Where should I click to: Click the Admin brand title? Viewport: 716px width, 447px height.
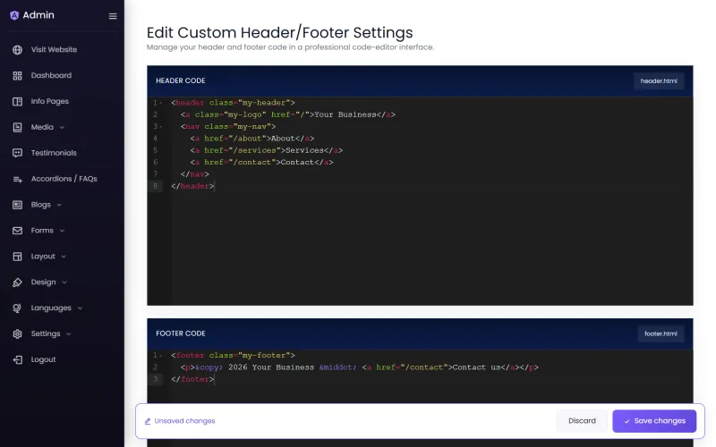pos(38,15)
